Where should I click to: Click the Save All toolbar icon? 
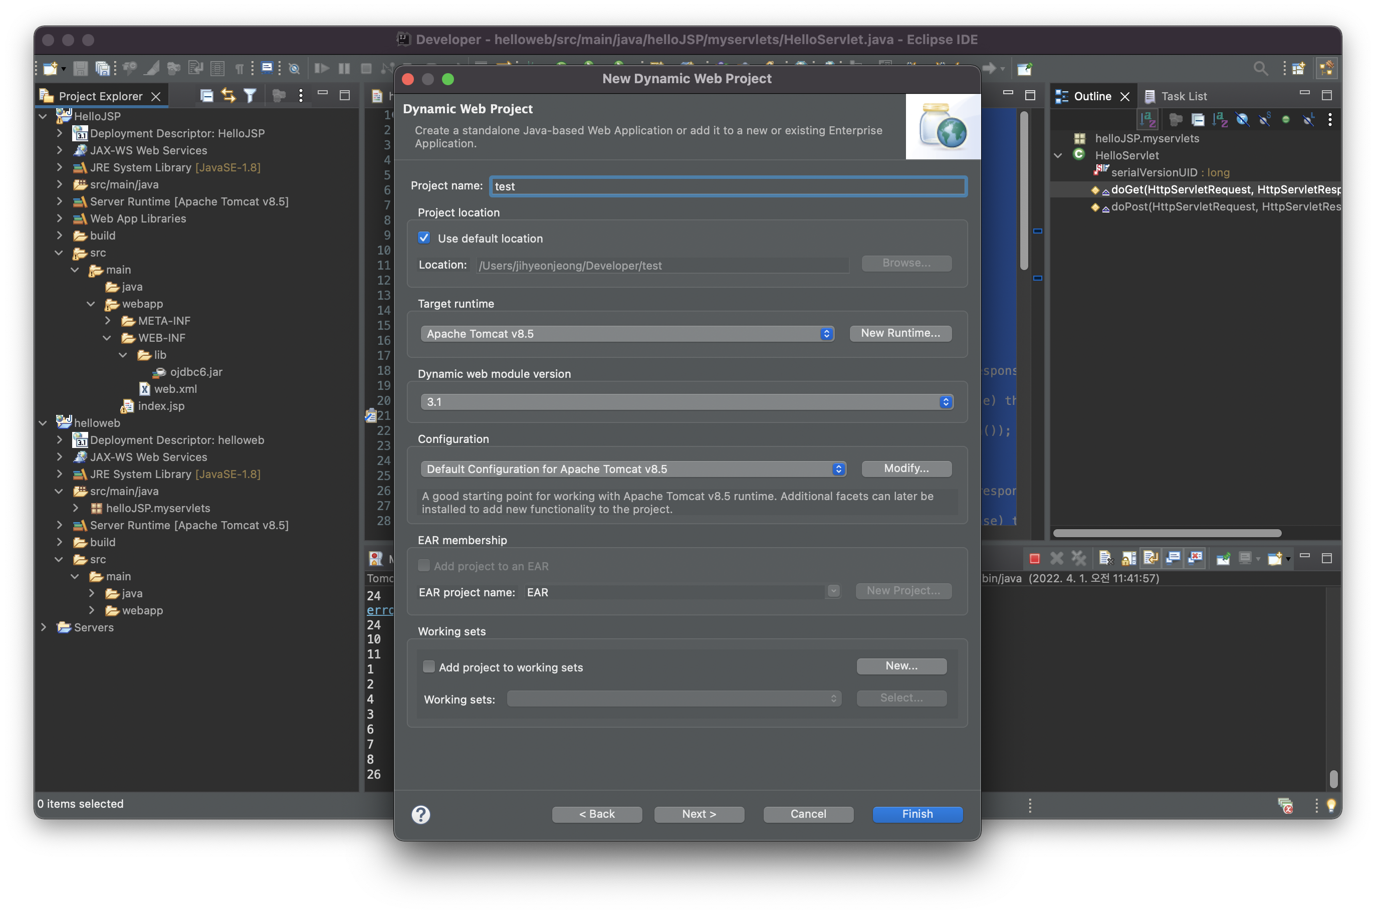point(103,68)
